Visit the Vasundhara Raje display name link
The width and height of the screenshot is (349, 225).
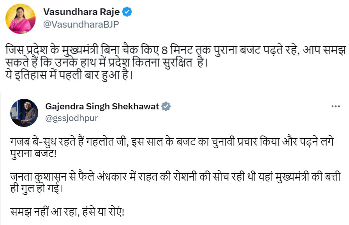[x=81, y=12]
